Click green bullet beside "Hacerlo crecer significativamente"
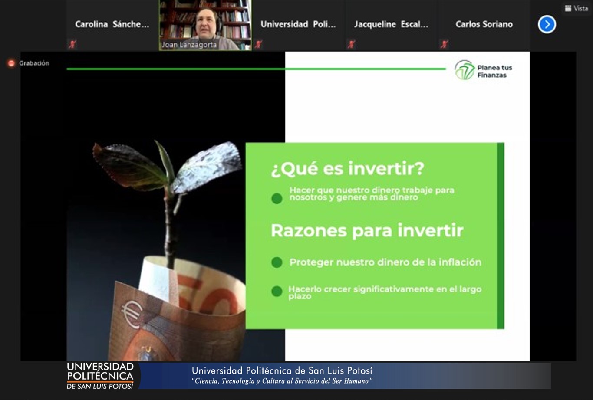593x400 pixels. tap(277, 291)
